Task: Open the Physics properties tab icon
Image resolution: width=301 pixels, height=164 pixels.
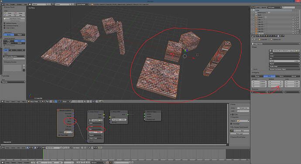Action: (x=283, y=36)
